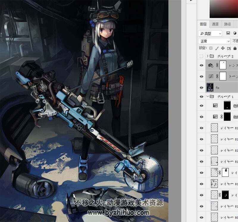Click folder icon of グループ 1
238x222 pixels.
(212, 97)
